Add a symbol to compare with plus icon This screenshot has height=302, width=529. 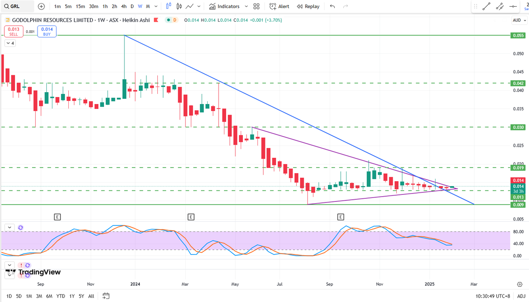point(41,7)
